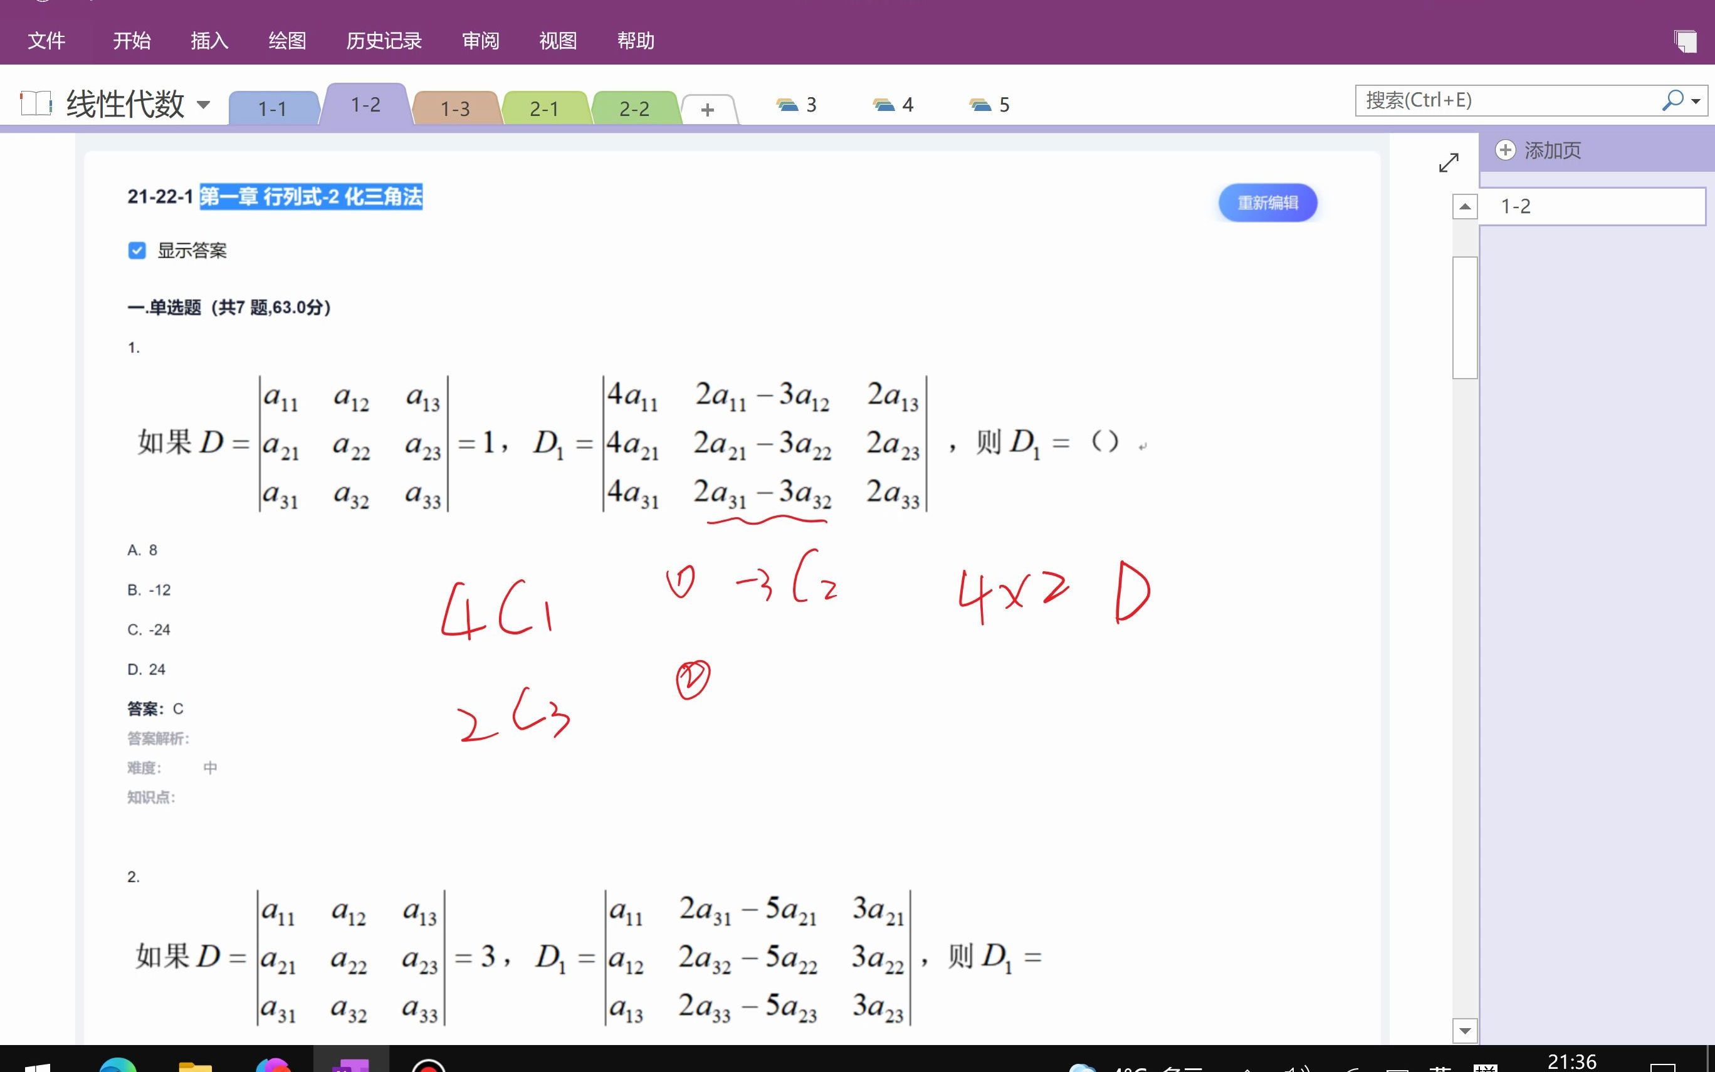The width and height of the screenshot is (1715, 1072).
Task: Open the 绘图 menu tab
Action: click(x=287, y=40)
